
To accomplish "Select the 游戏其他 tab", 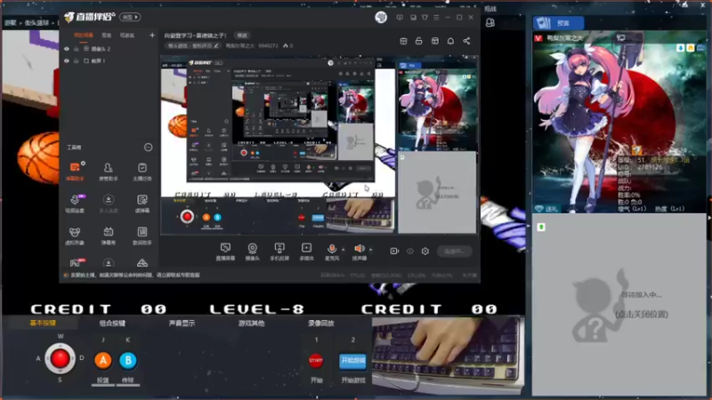I will pos(251,323).
